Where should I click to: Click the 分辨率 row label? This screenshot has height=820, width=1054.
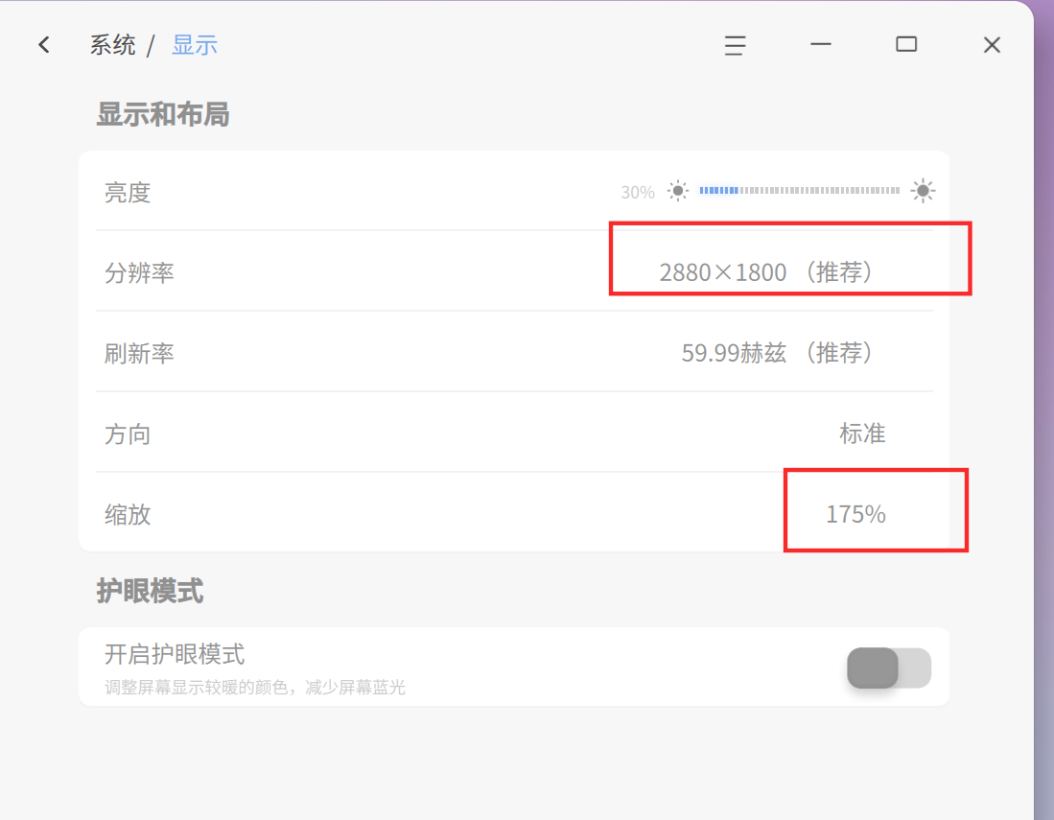click(139, 273)
